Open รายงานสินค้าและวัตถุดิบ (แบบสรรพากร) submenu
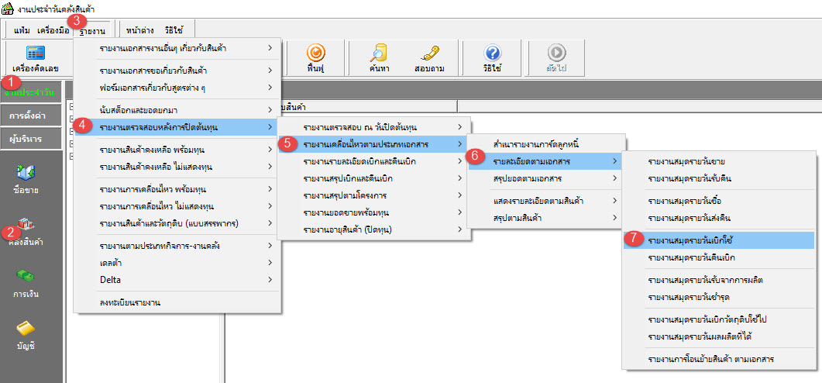 click(177, 223)
